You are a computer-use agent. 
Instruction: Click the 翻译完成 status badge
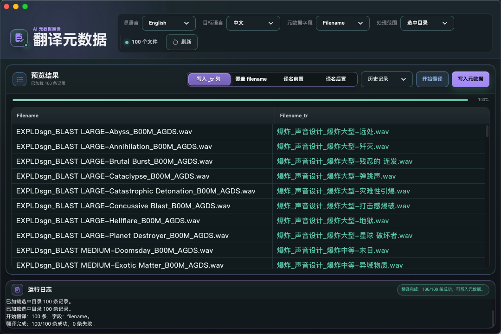click(x=443, y=289)
